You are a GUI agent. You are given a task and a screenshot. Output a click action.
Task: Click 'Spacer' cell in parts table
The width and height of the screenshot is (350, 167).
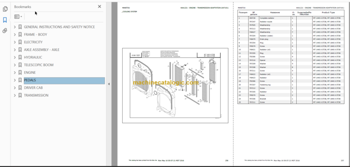262,60
